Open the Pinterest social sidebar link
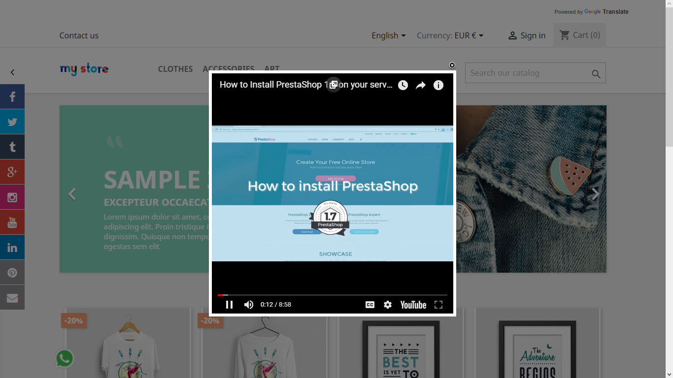Viewport: 673px width, 378px height. pos(12,272)
